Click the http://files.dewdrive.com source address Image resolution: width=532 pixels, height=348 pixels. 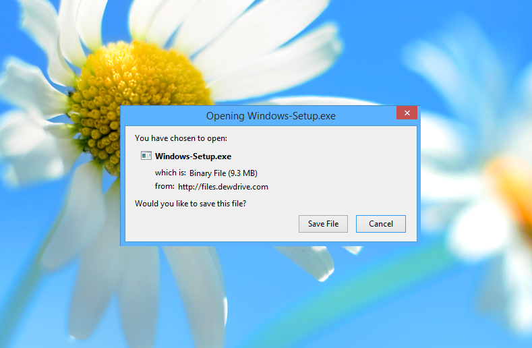[x=223, y=187]
